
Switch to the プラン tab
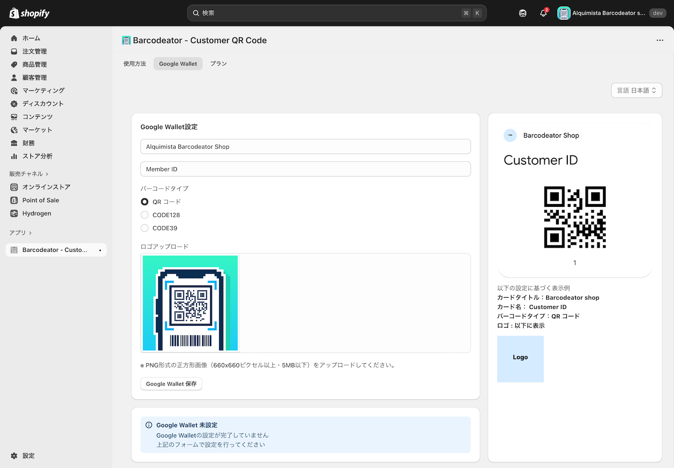click(218, 64)
